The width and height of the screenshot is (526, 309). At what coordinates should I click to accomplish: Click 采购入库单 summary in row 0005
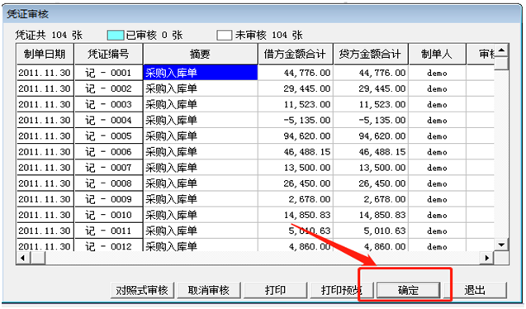(171, 135)
